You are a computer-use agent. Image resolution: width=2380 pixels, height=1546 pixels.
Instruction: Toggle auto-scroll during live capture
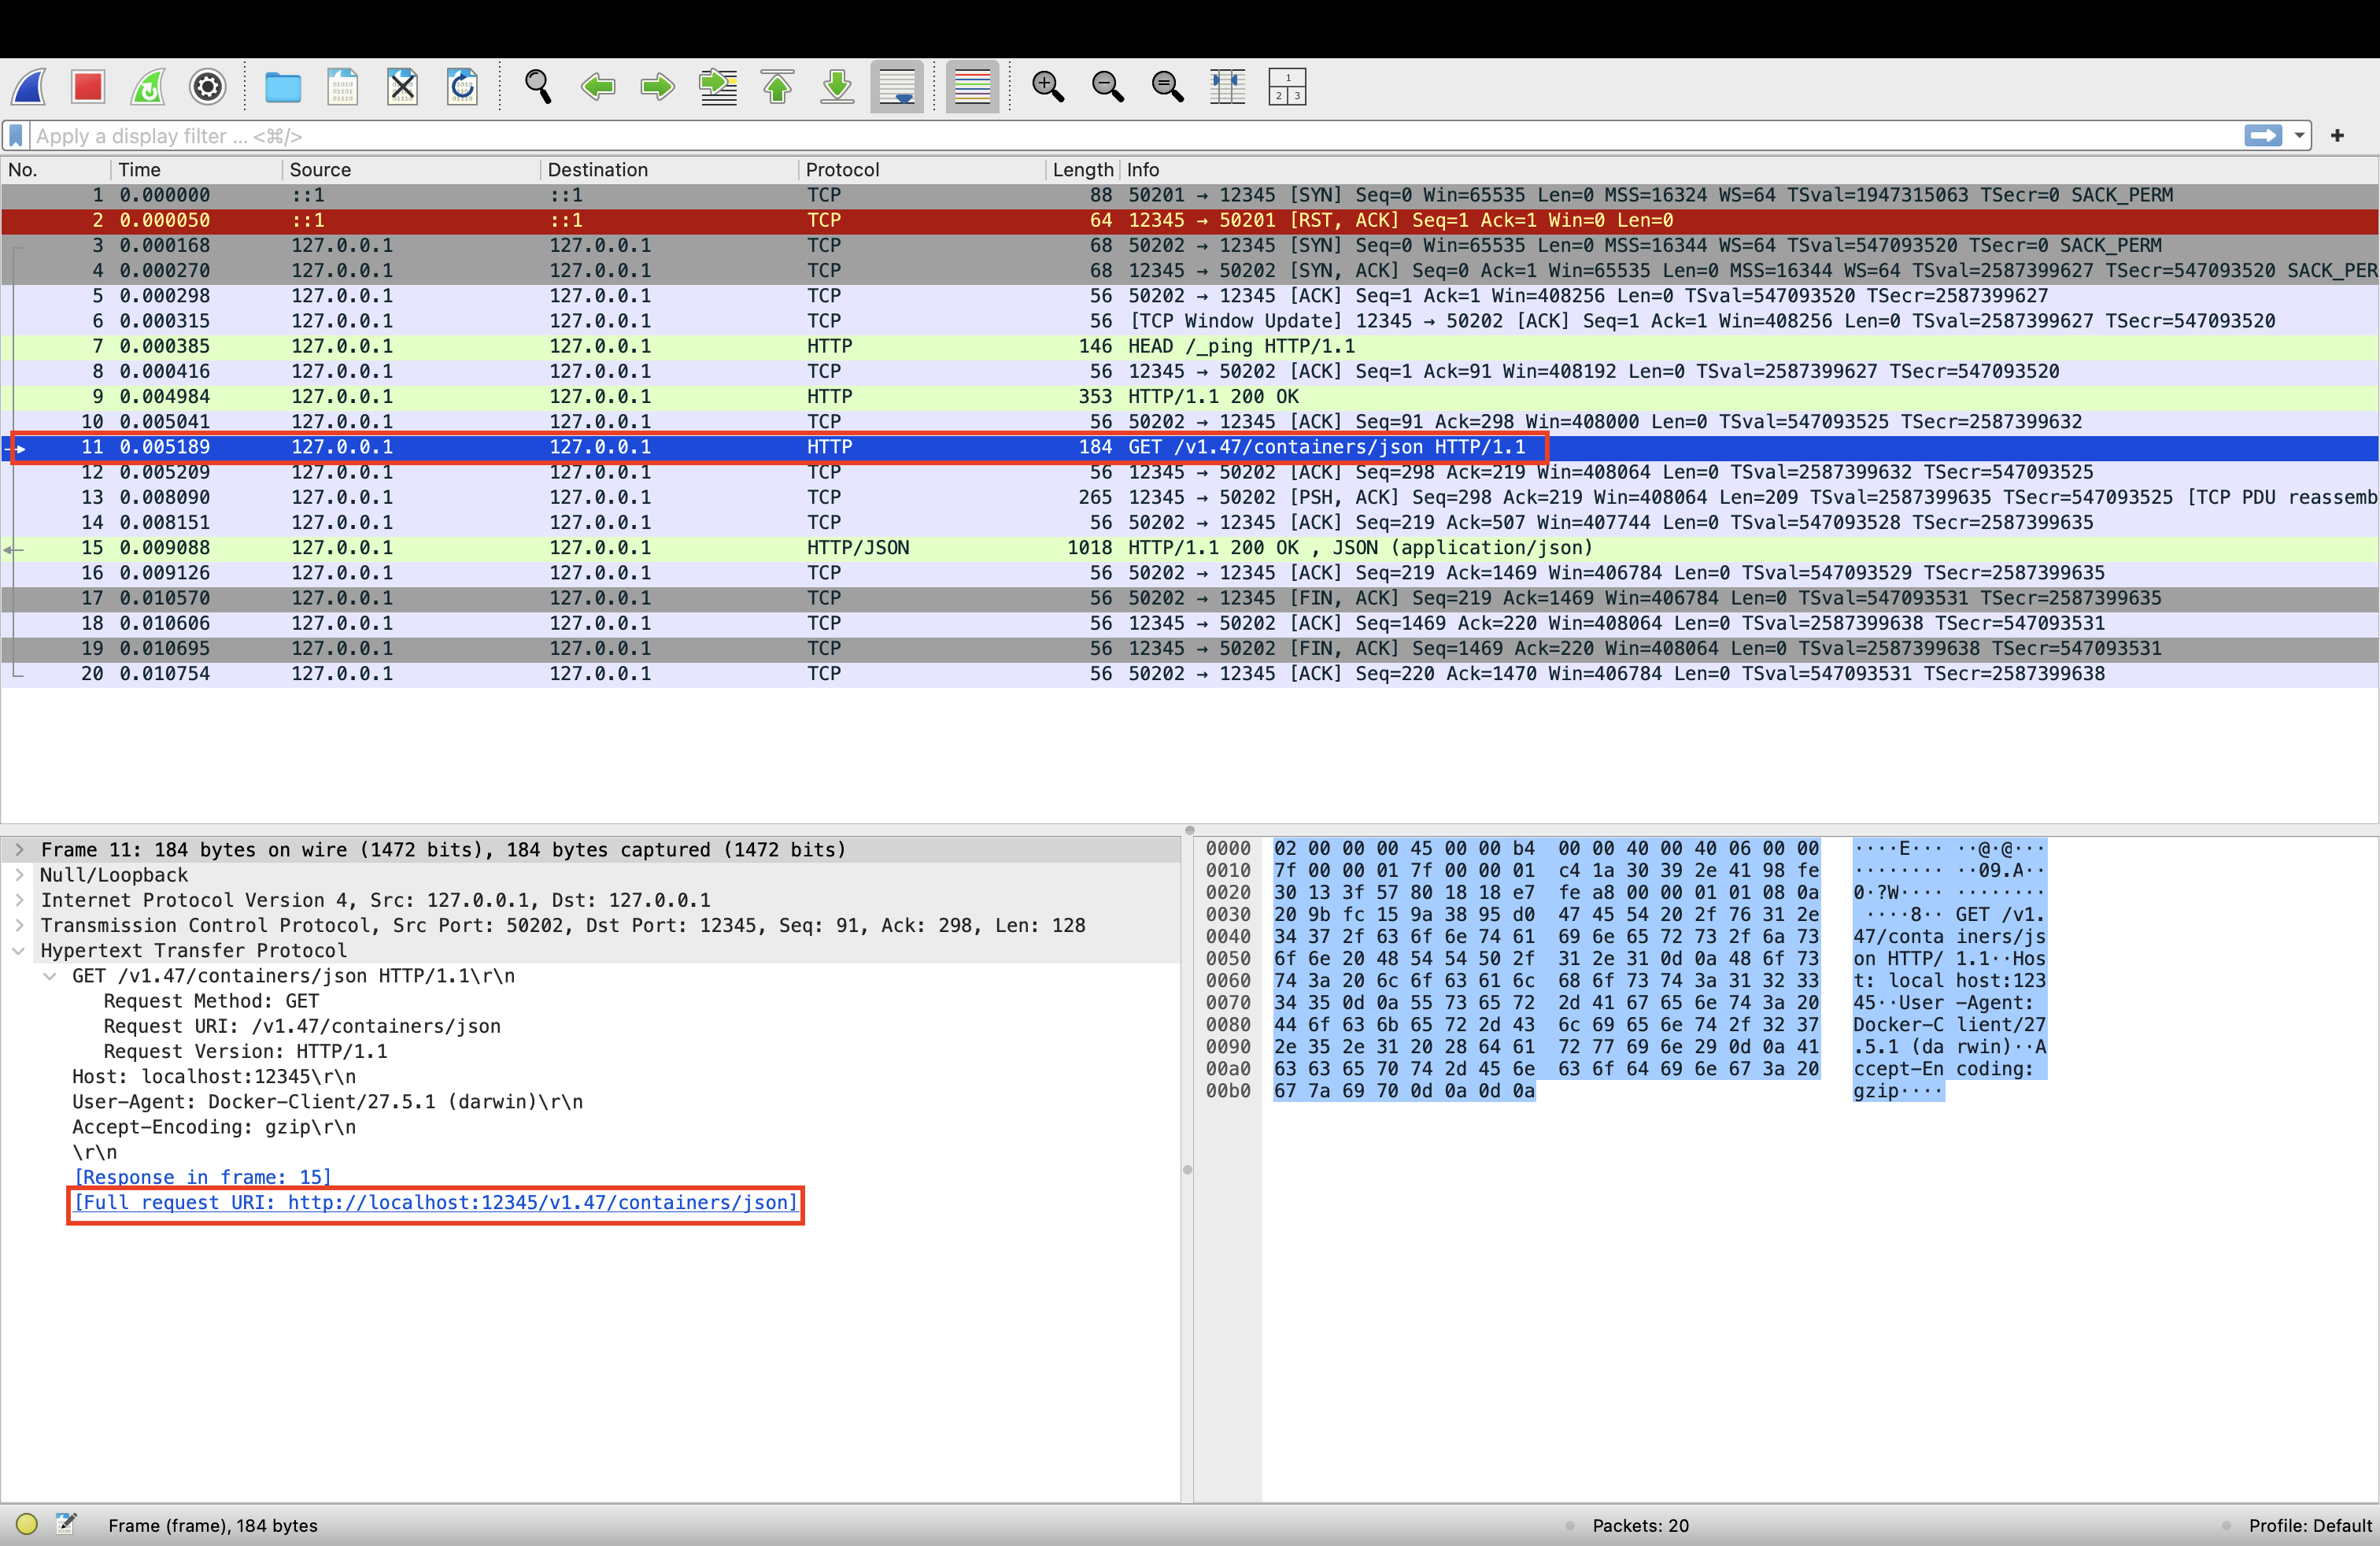pos(897,87)
